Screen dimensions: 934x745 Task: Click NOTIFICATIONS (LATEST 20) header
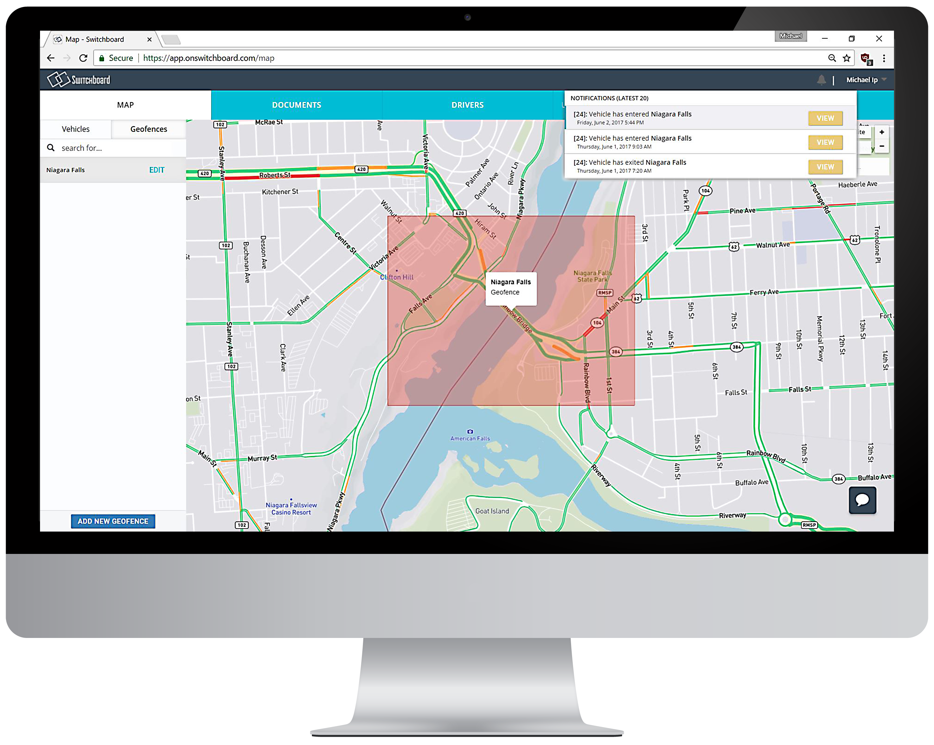pos(609,98)
